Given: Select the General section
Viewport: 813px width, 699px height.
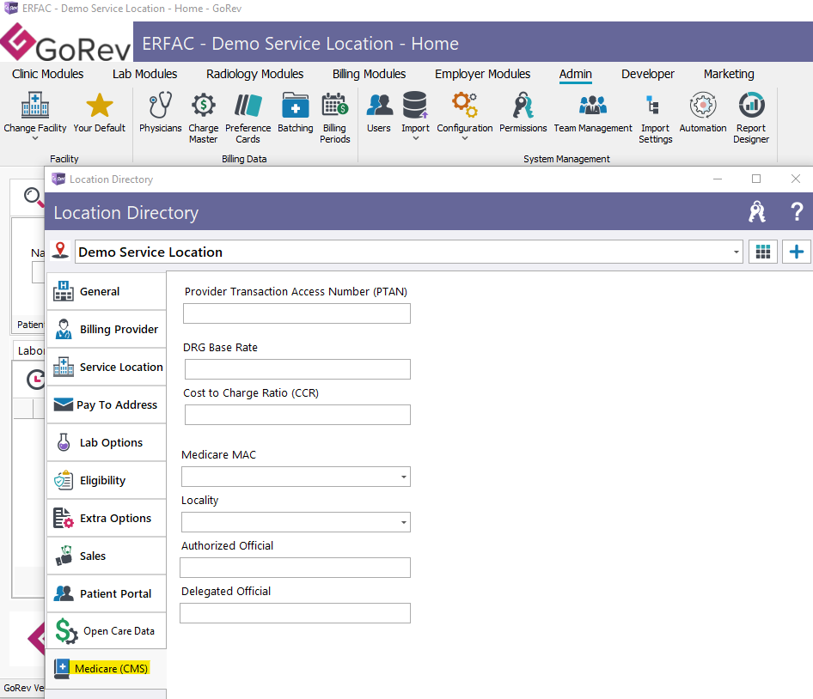Looking at the screenshot, I should [x=107, y=291].
